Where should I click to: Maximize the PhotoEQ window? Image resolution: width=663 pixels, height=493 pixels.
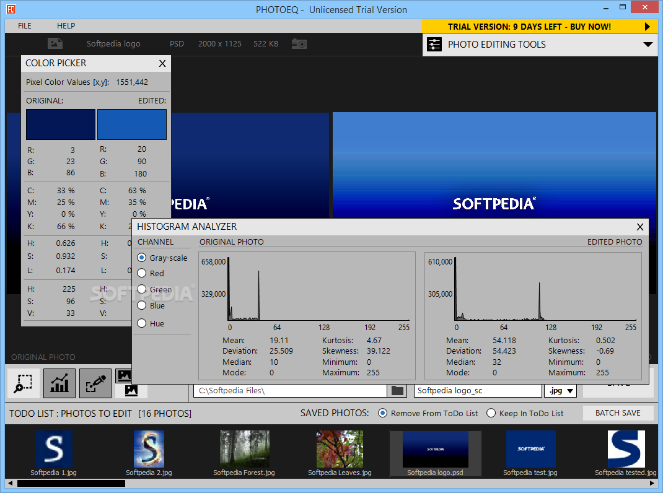tap(622, 7)
